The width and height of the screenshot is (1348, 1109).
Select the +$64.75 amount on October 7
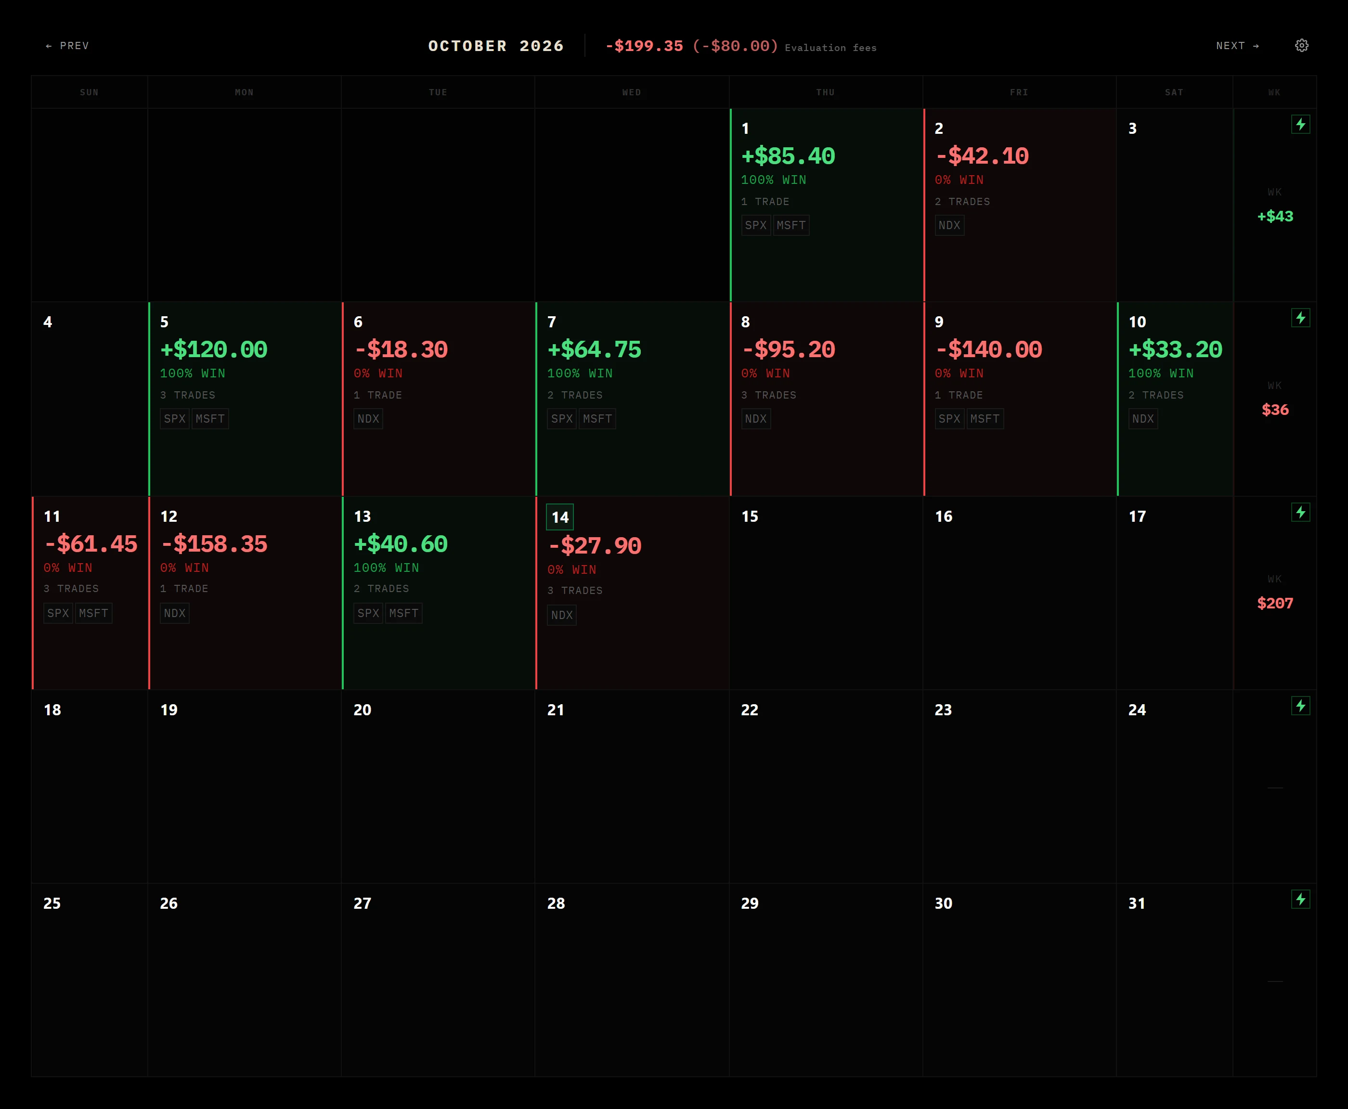coord(594,349)
